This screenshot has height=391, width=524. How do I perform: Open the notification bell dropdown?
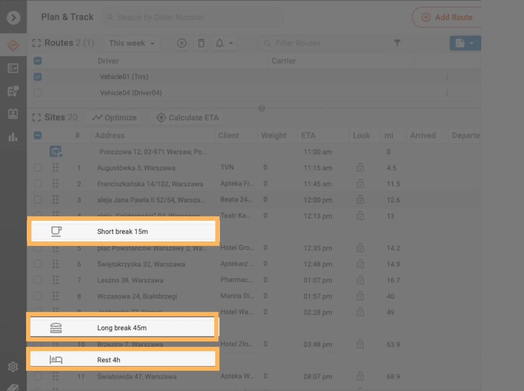tap(224, 43)
